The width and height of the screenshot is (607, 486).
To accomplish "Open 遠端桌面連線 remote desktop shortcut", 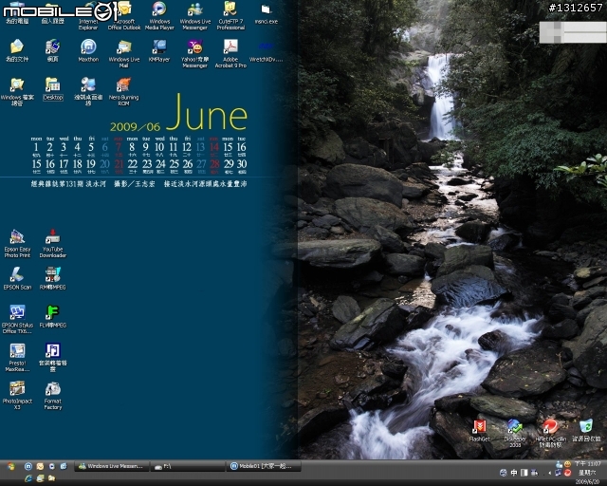I will 88,91.
